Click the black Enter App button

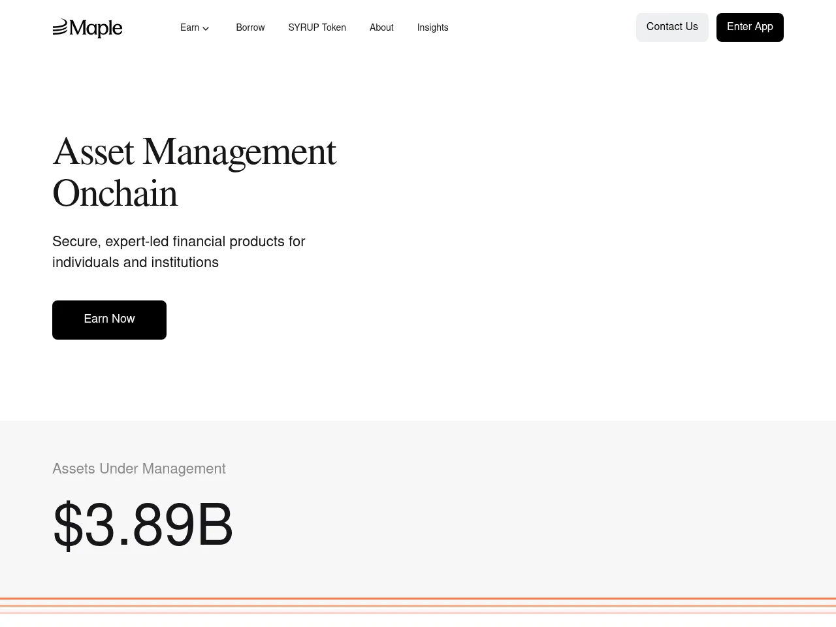pos(749,27)
